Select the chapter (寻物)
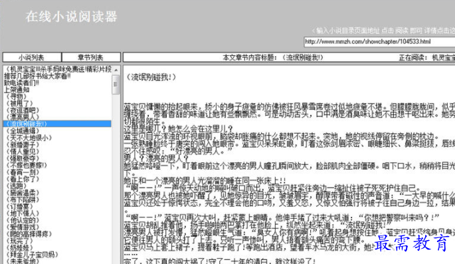 pyautogui.click(x=17, y=96)
